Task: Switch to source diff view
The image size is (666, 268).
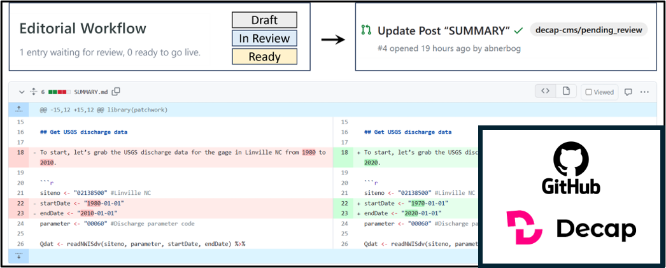Action: 545,92
